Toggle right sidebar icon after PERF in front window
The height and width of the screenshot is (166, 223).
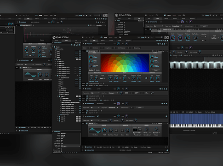(120, 37)
